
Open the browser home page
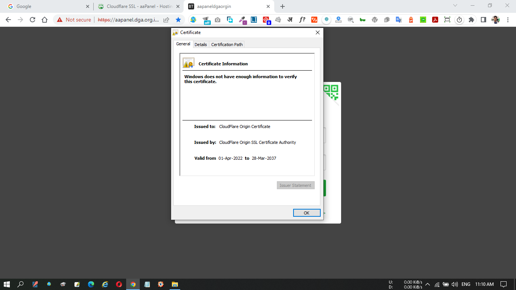[x=45, y=20]
